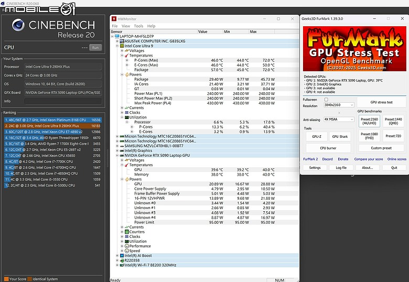Expand the ASUSTeK COMPUTER INC. G835LXG node
The image size is (409, 282).
click(x=117, y=41)
